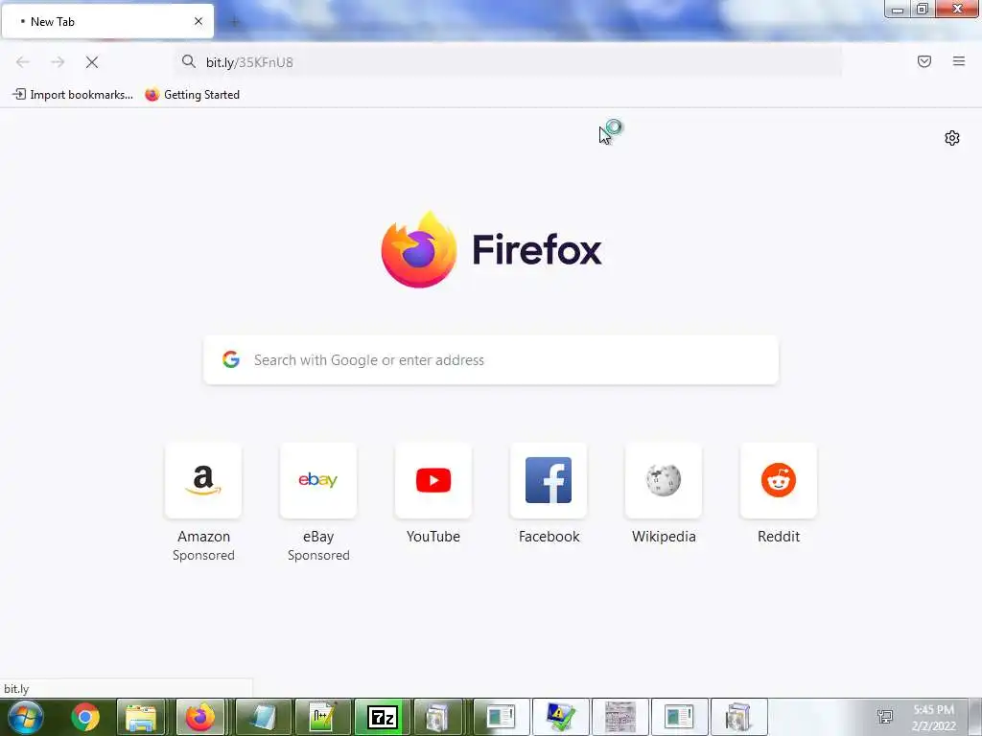Viewport: 982px width, 736px height.
Task: Open the Wikipedia shortcut tile
Action: (x=664, y=481)
